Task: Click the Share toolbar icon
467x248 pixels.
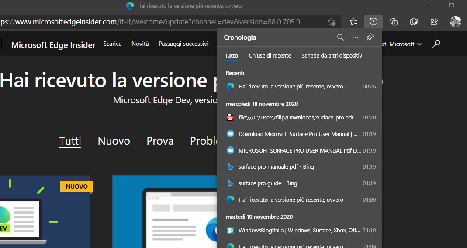Action: point(434,22)
